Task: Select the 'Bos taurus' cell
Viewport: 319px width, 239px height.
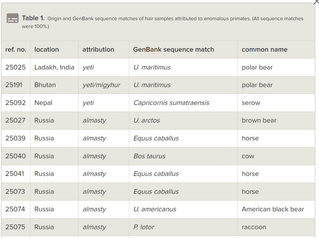Action: point(149,156)
